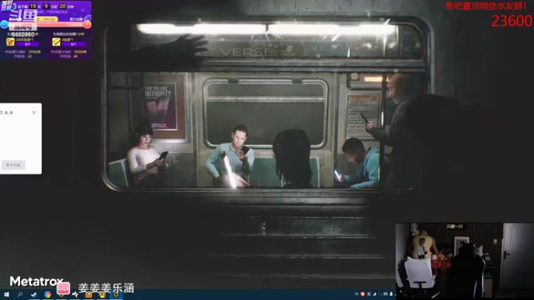Image resolution: width=534 pixels, height=300 pixels.
Task: Click the CAN YOU LIVE WITHOUT poster
Action: 161,107
